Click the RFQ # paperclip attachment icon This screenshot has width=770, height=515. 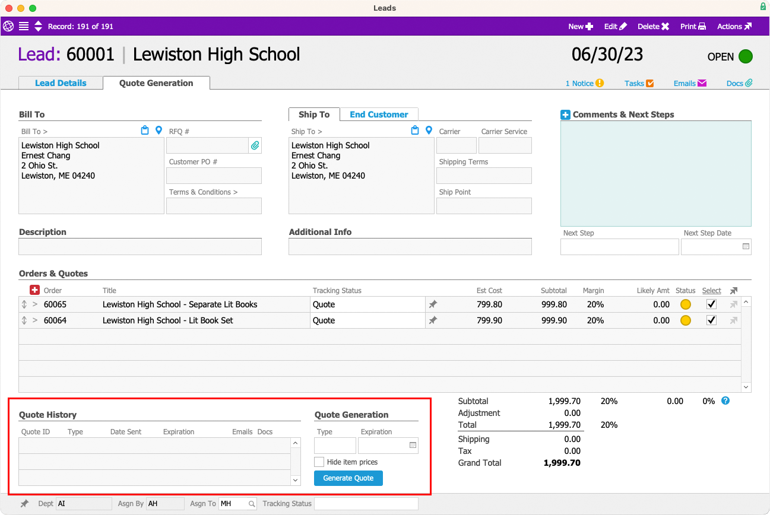[x=255, y=145]
